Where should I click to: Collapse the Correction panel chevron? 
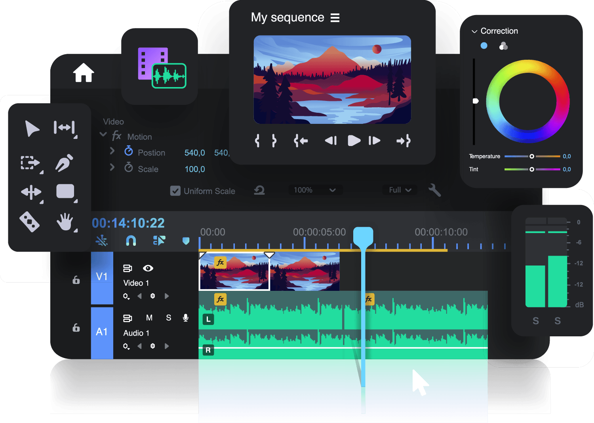coord(474,31)
